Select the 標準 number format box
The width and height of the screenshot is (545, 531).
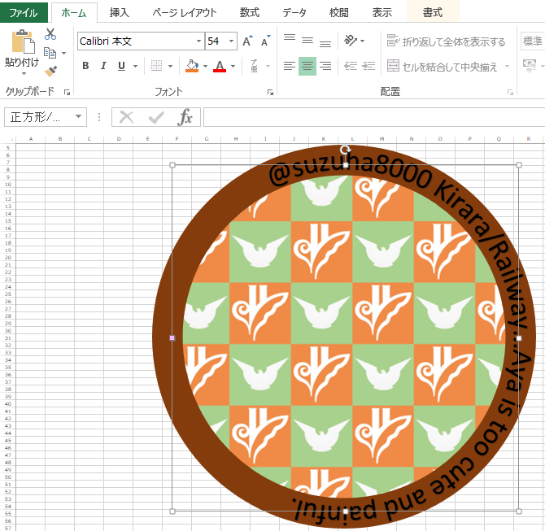533,41
